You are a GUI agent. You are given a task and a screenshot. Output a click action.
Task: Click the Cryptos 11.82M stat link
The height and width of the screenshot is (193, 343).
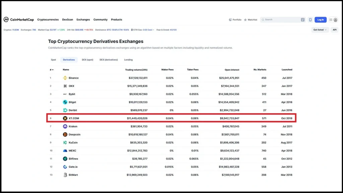pyautogui.click(x=11, y=30)
